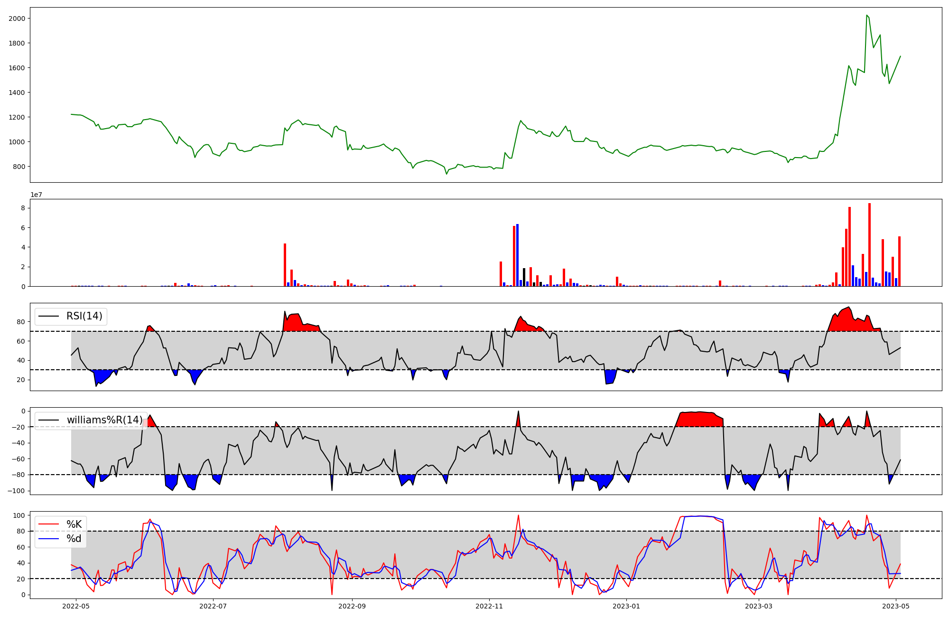Screen dimensions: 949x617
Task: Click the 2022-05 x-axis date label
Action: pos(76,606)
